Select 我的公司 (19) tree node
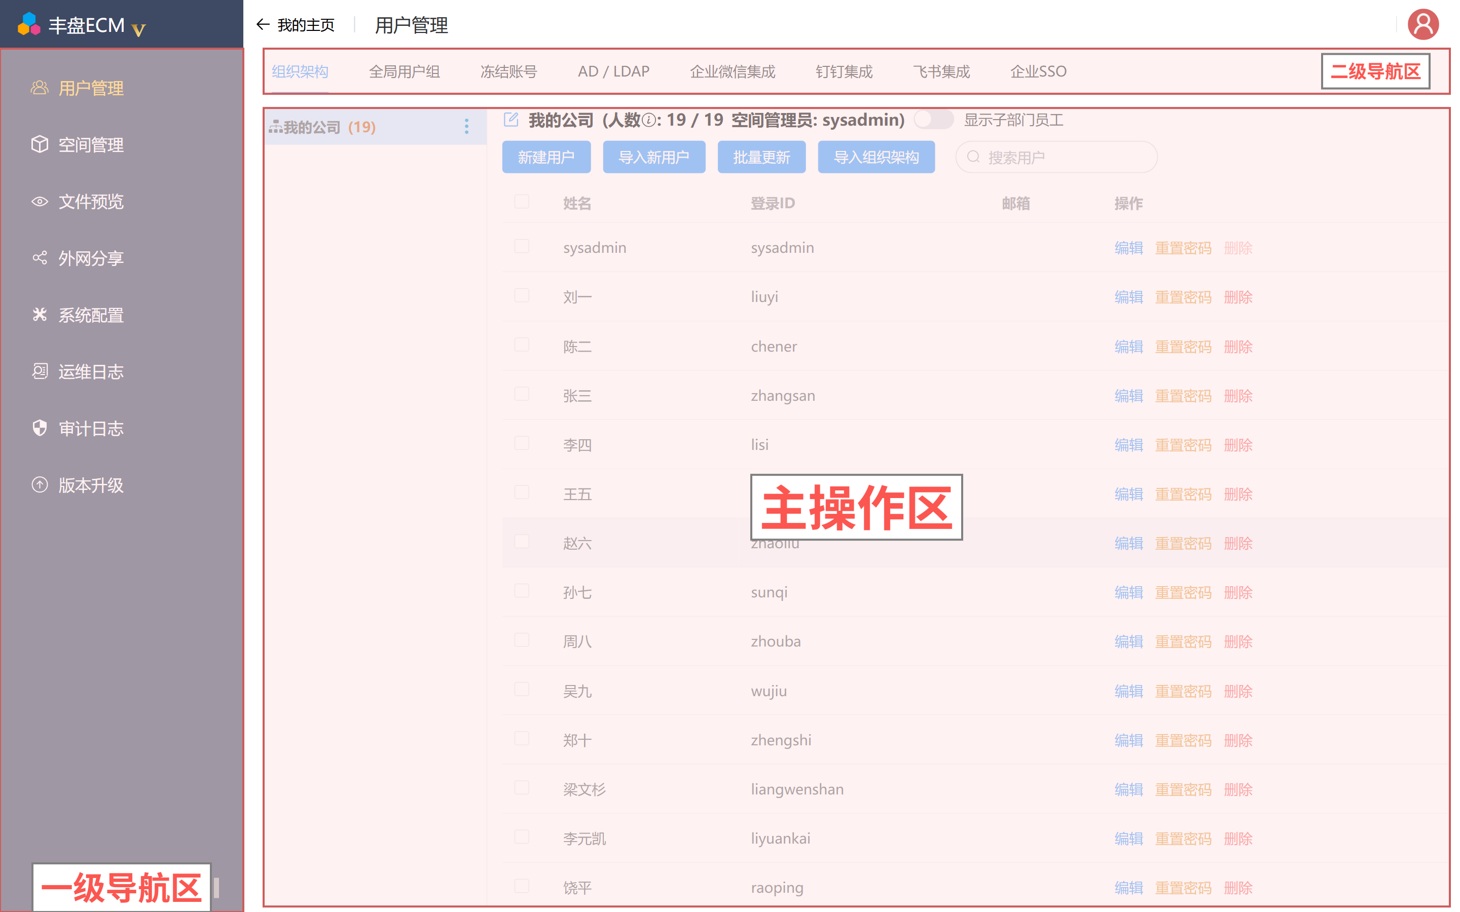 (375, 127)
